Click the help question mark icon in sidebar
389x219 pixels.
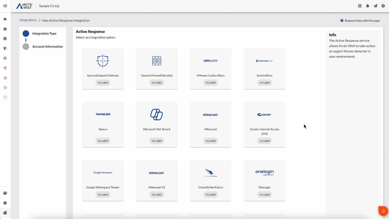5,203
